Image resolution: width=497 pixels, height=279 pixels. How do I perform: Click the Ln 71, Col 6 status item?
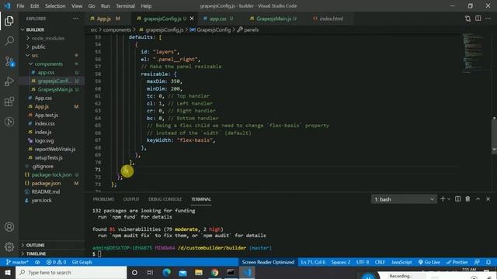tap(313, 262)
